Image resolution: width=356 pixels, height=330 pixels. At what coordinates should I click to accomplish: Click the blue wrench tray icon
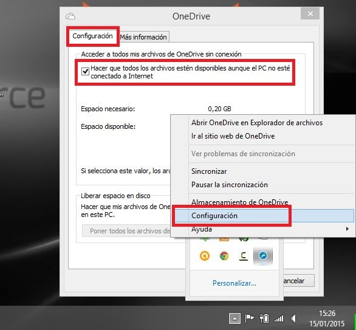tap(263, 256)
